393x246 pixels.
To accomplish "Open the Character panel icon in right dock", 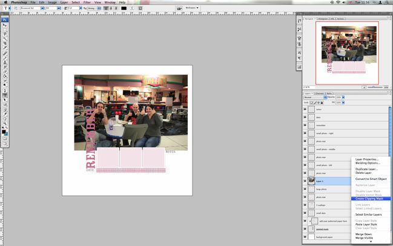I will click(299, 53).
